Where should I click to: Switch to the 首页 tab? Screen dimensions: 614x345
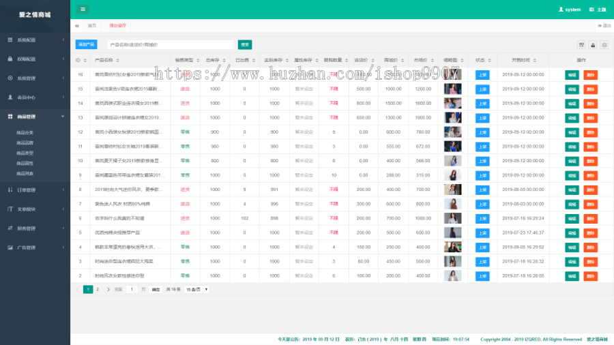coord(91,26)
